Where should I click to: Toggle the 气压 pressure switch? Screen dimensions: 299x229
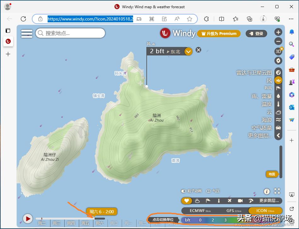pos(208,191)
